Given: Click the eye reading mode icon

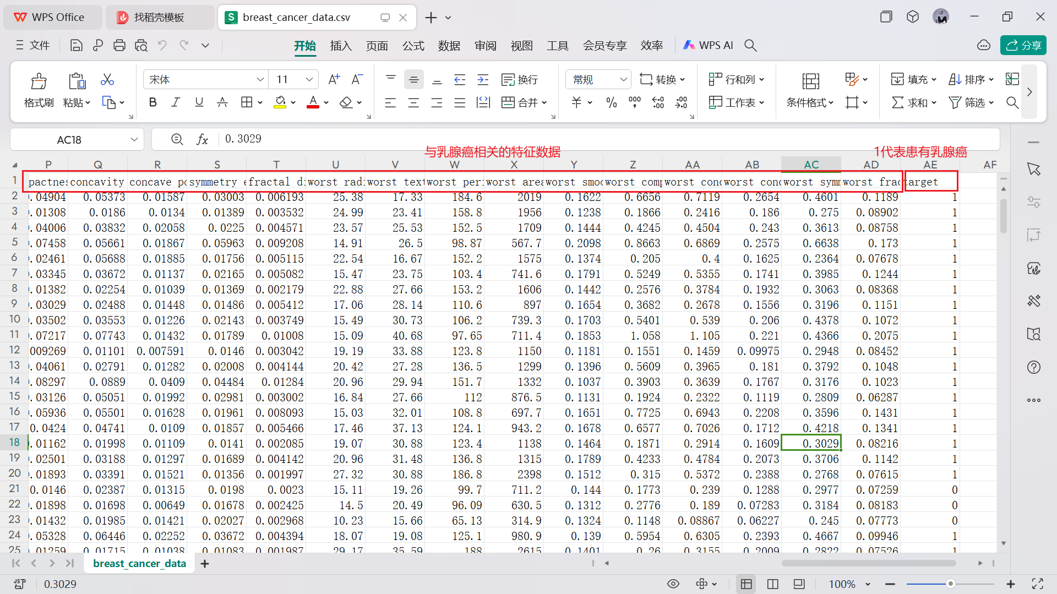Looking at the screenshot, I should click(673, 584).
